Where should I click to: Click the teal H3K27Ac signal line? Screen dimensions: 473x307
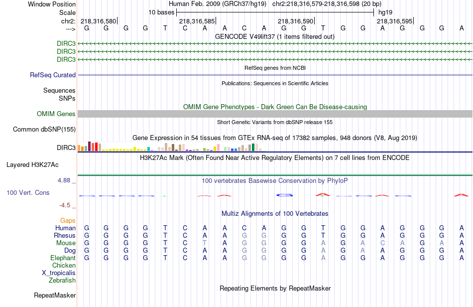275,174
